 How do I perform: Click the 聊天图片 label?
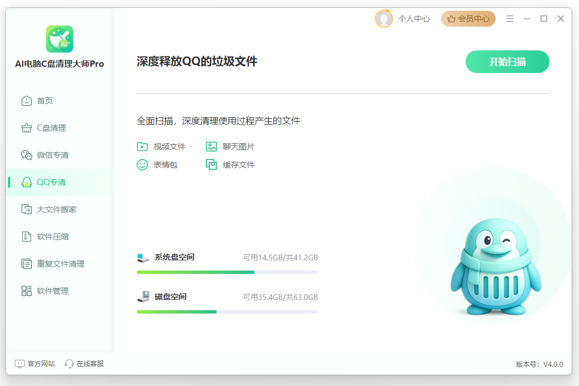click(239, 147)
